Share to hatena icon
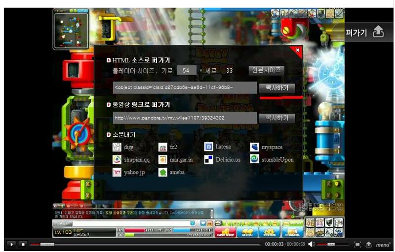 tap(208, 147)
